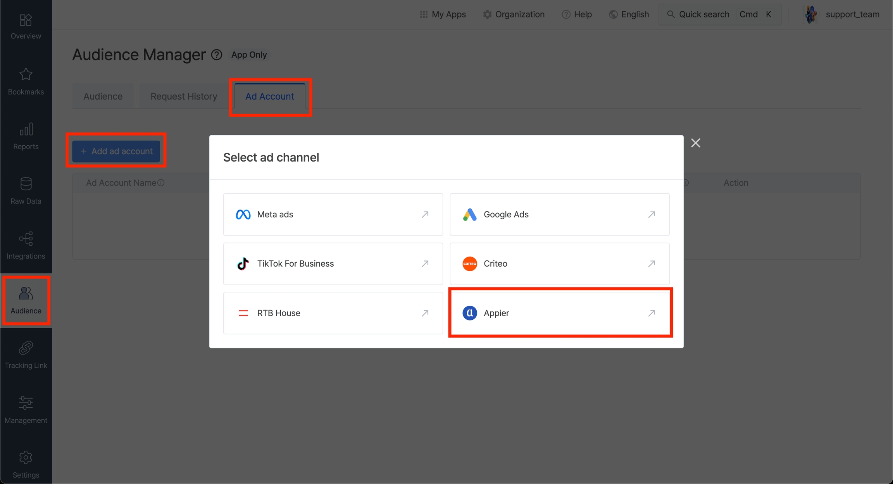Screen dimensions: 893x484
Task: Open Tracking Link section
Action: pos(26,355)
